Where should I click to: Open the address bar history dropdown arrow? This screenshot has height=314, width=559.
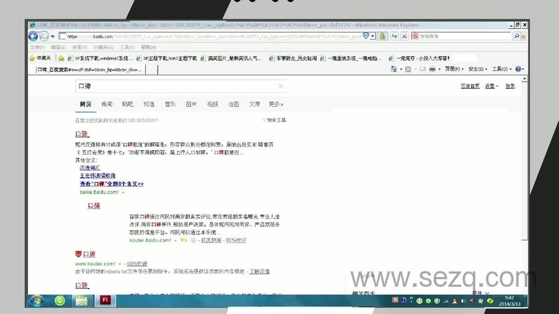372,36
